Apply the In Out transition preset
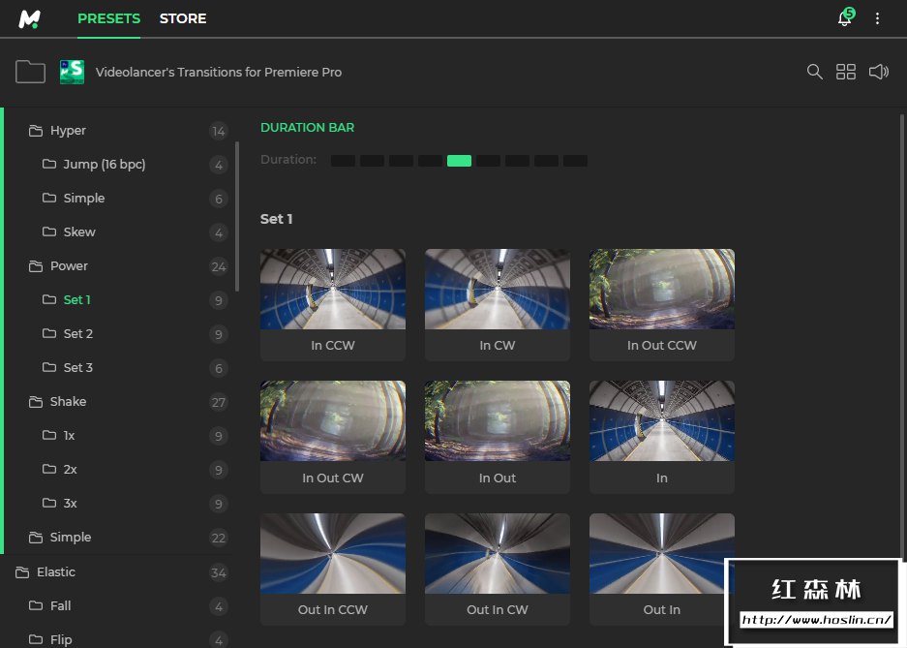The height and width of the screenshot is (648, 907). pyautogui.click(x=498, y=437)
